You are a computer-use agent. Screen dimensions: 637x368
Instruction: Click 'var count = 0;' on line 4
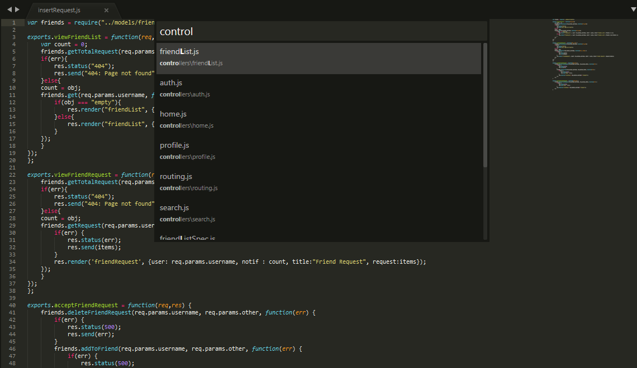[64, 44]
